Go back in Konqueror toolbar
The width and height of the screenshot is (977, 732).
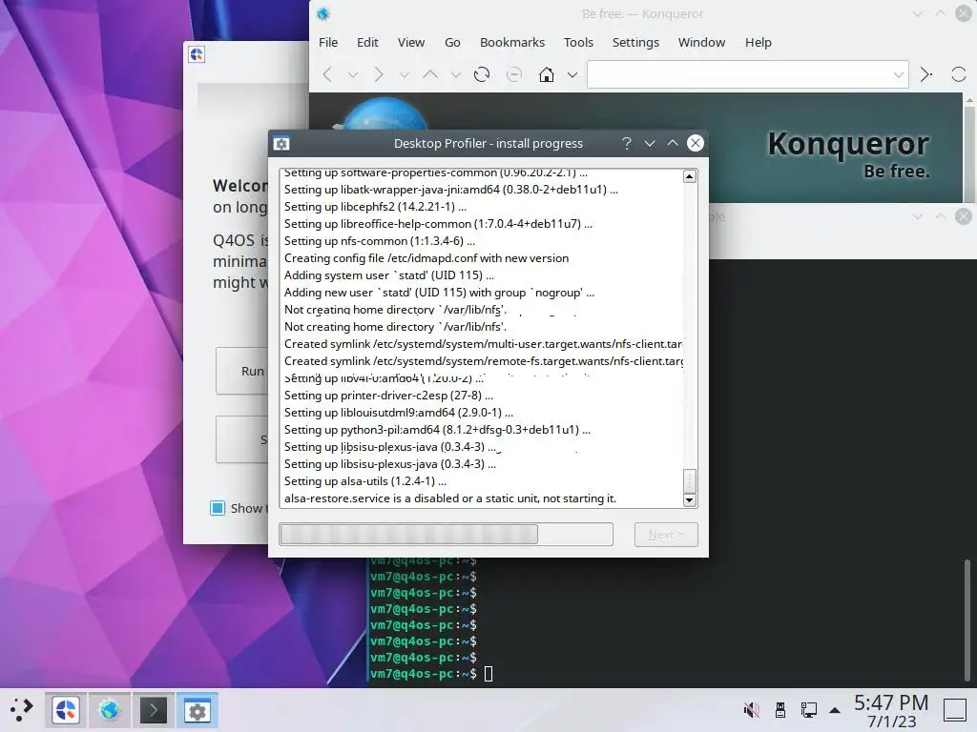(327, 74)
